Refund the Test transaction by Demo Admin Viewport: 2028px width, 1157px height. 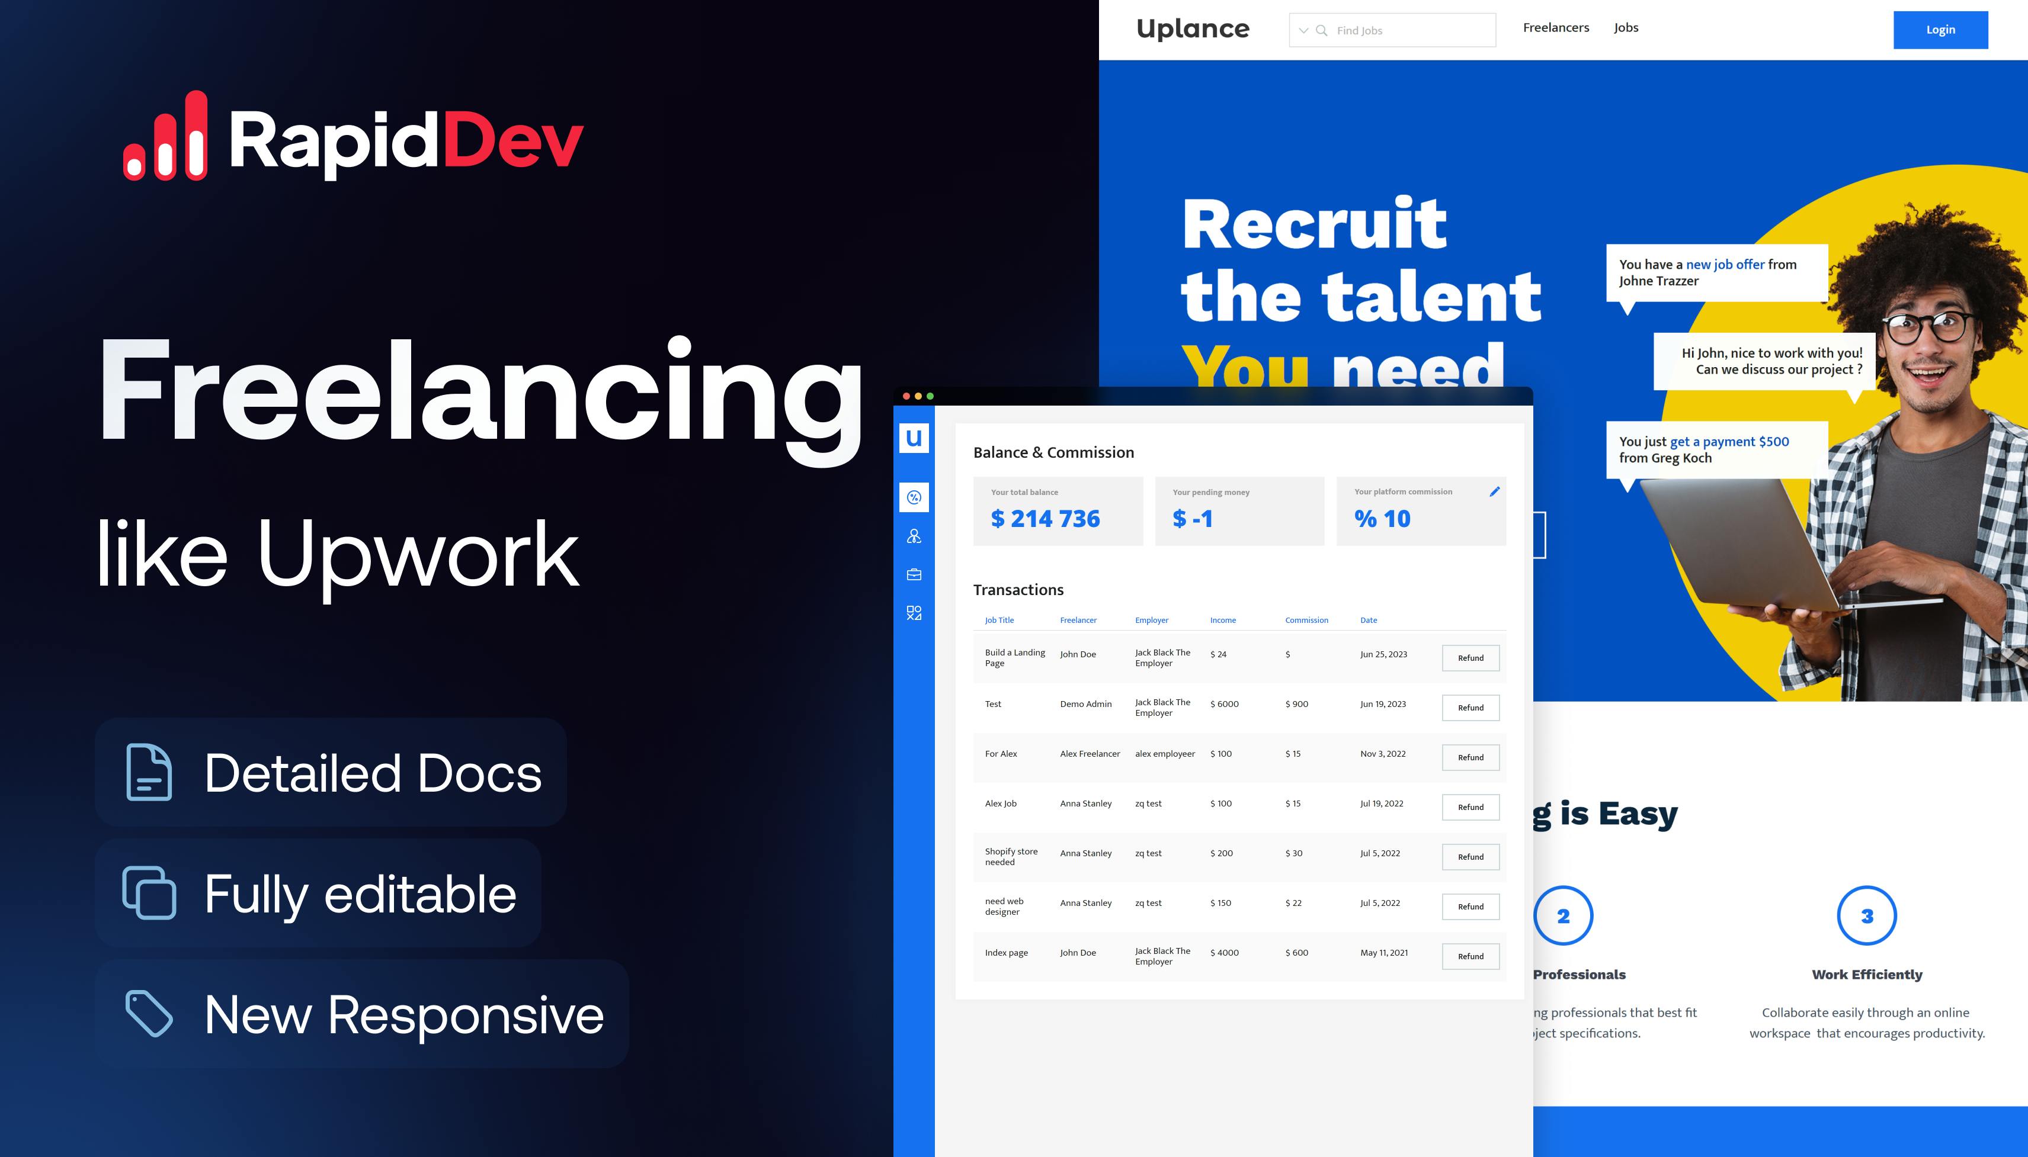[1470, 708]
